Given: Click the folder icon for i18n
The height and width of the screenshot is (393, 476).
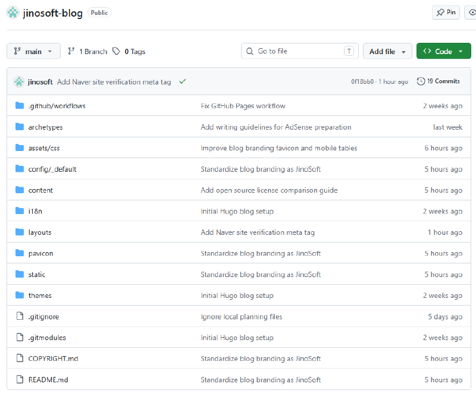Looking at the screenshot, I should point(20,210).
